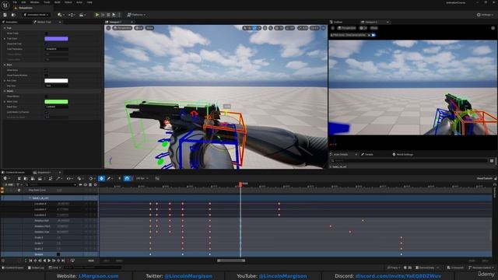Open the Output Log in status bar
The image size is (498, 280).
tap(36, 268)
